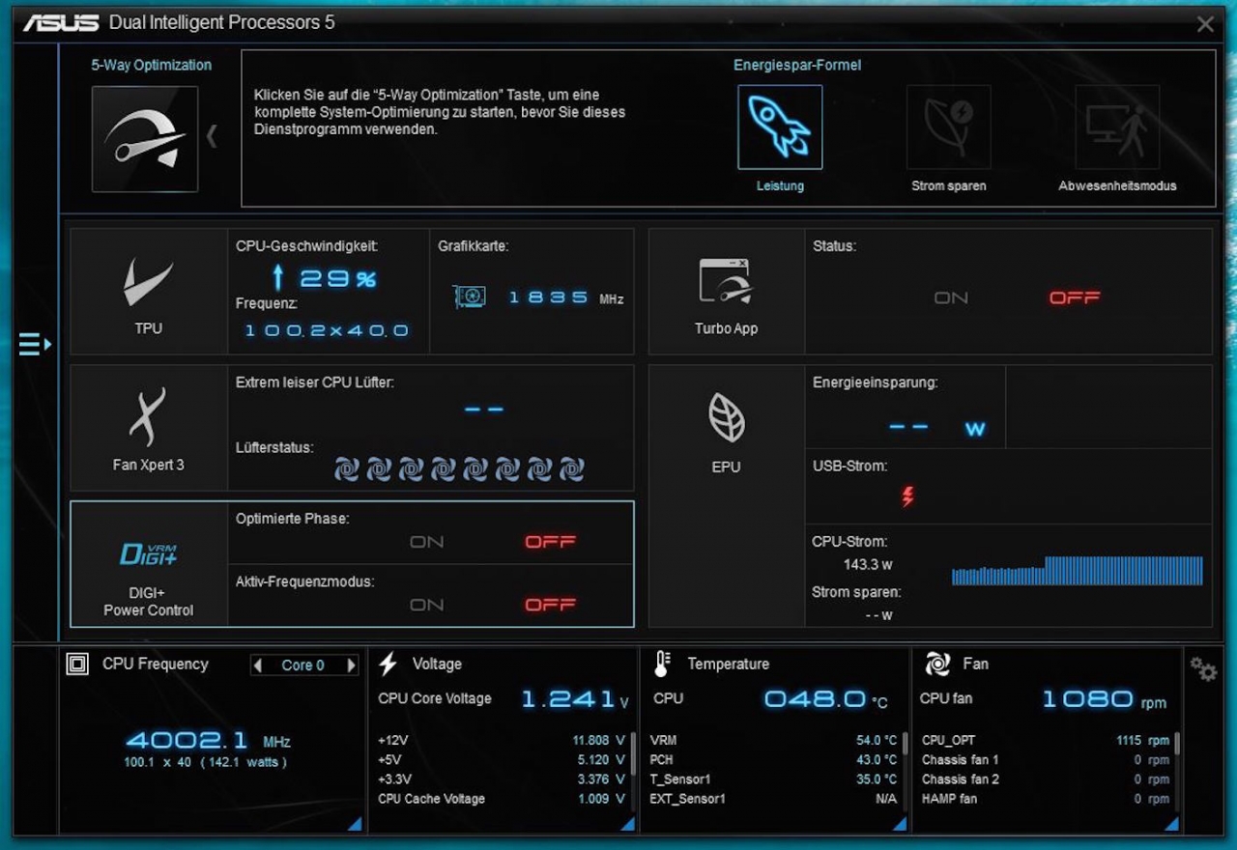Click the 143.3 w CPU-Strom value

coord(868,565)
